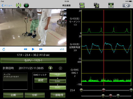Tap the red handle on lower range slider
The height and width of the screenshot is (99, 133).
[x=110, y=96]
